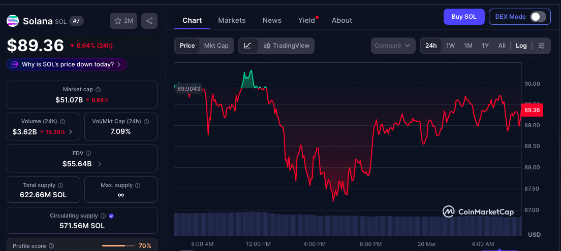Set chart range to 1M

tap(469, 46)
